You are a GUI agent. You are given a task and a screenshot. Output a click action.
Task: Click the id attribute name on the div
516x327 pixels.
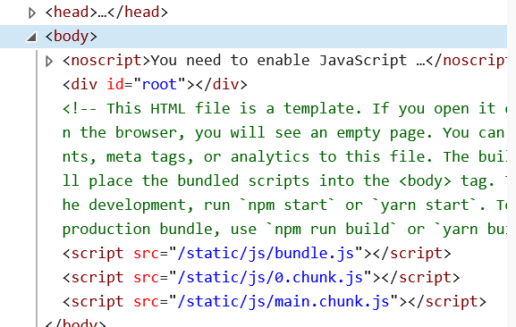[115, 85]
